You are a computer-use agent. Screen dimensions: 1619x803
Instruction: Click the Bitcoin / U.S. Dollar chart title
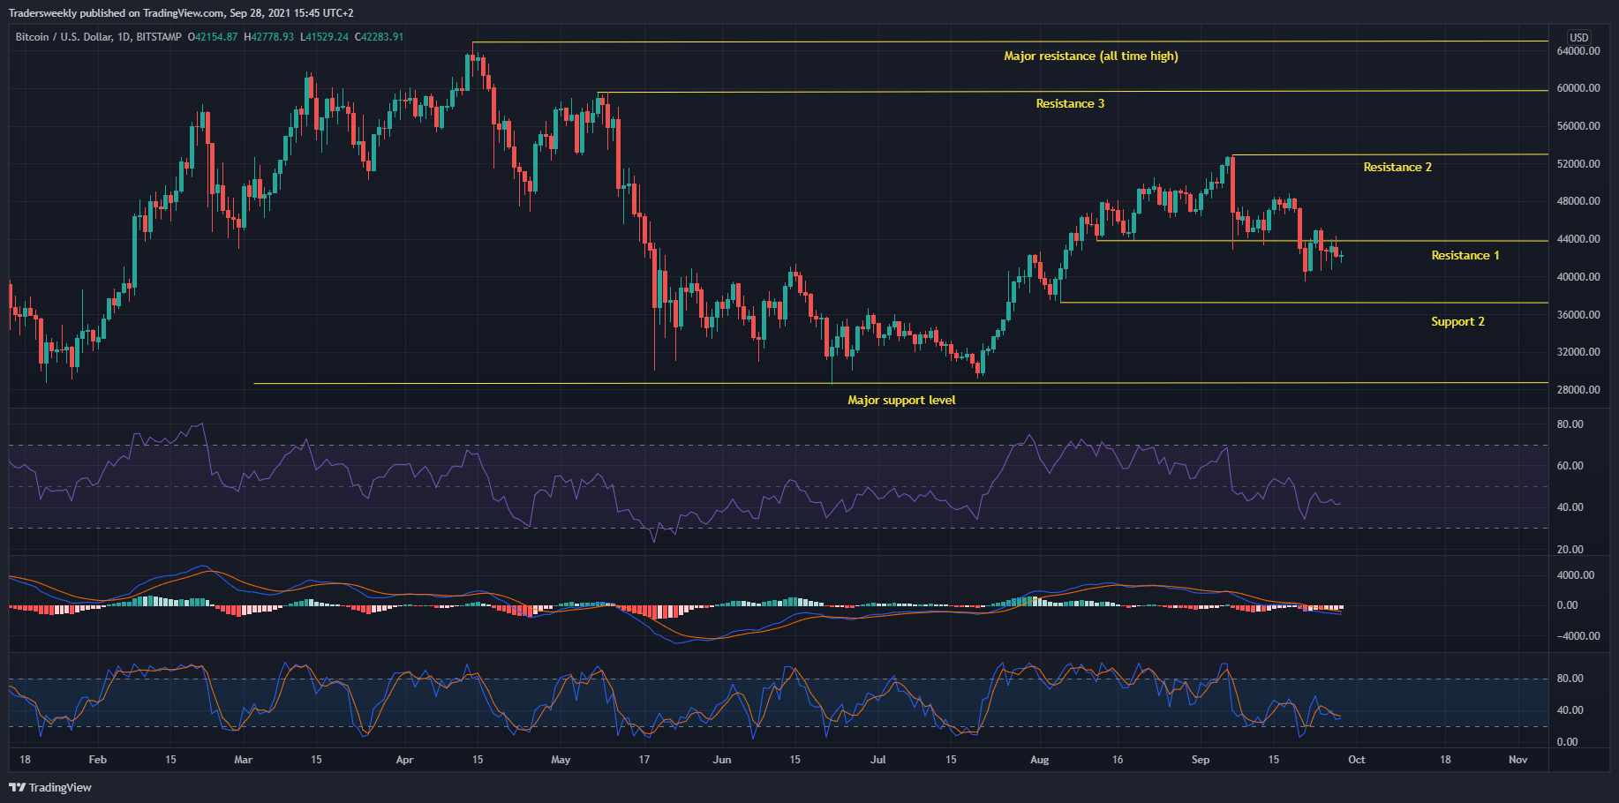(99, 37)
